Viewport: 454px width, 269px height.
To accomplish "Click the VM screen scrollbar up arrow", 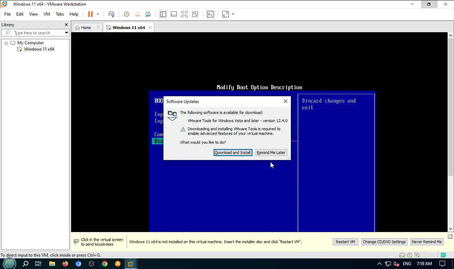I will click(451, 35).
